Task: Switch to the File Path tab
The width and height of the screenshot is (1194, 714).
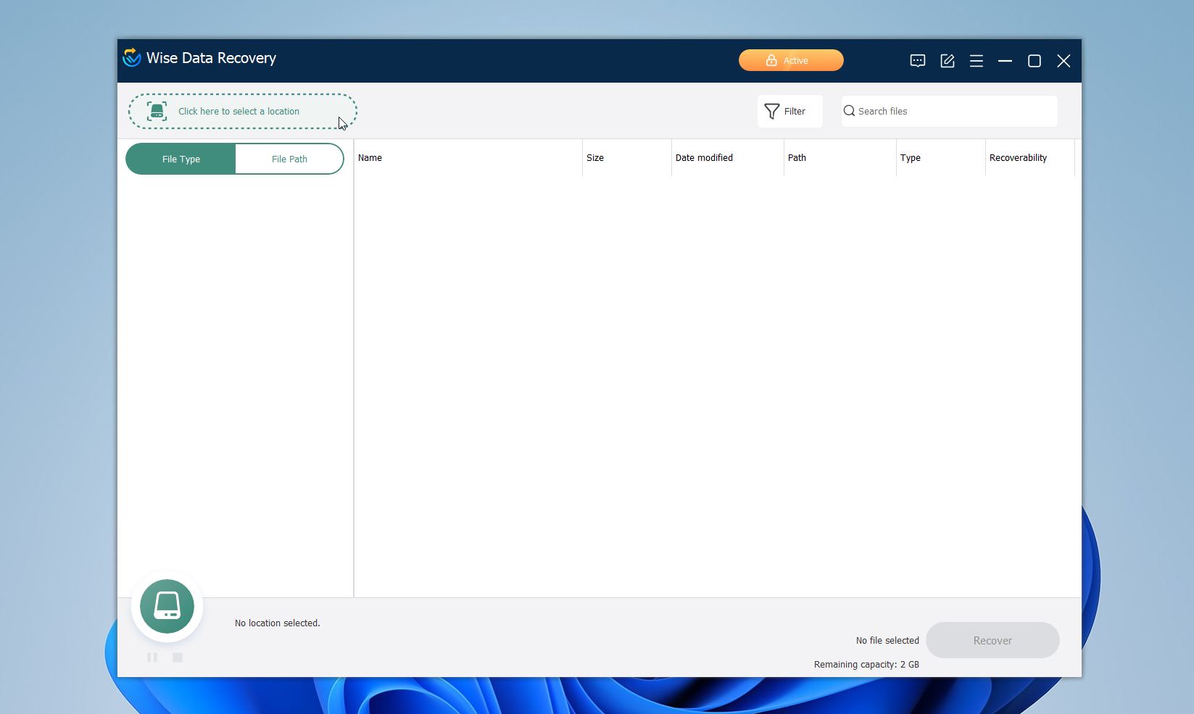Action: 289,159
